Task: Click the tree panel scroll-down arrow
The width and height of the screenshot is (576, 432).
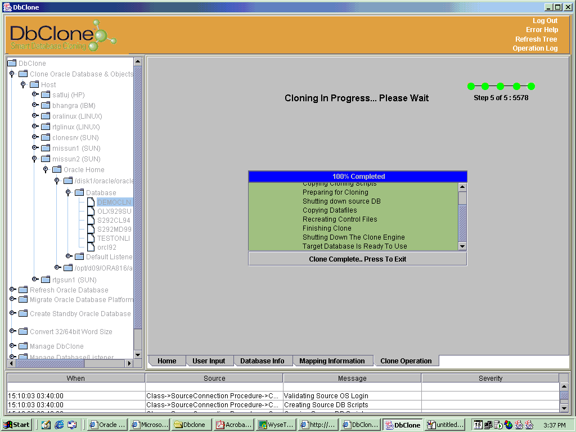Action: click(138, 354)
